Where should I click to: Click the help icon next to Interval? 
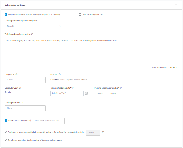60,74
